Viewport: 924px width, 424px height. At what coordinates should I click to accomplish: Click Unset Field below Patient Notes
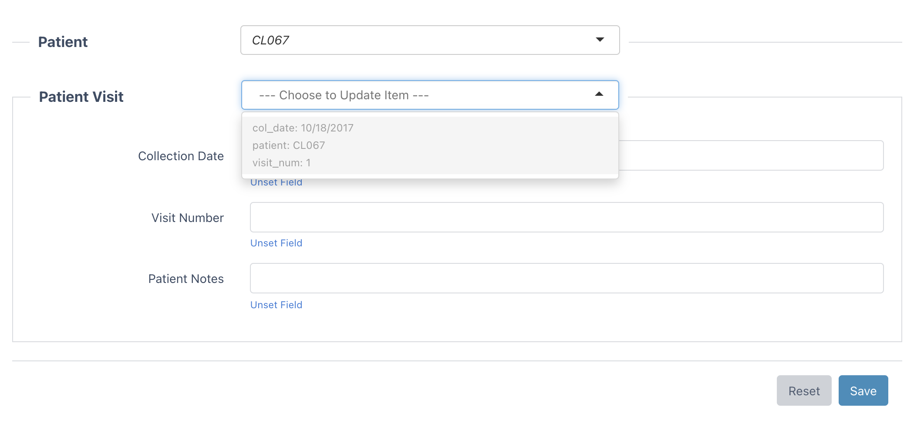(276, 305)
